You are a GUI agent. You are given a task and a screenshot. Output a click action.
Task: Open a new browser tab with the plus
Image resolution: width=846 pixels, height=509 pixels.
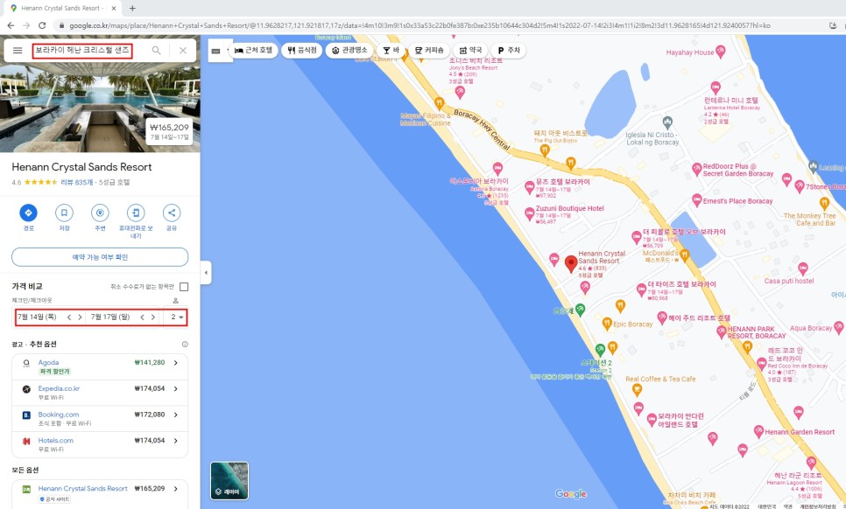pos(132,8)
